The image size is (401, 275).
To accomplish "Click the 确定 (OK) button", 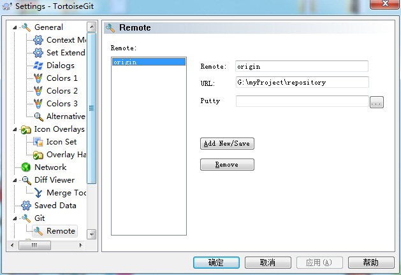I will pyautogui.click(x=216, y=262).
